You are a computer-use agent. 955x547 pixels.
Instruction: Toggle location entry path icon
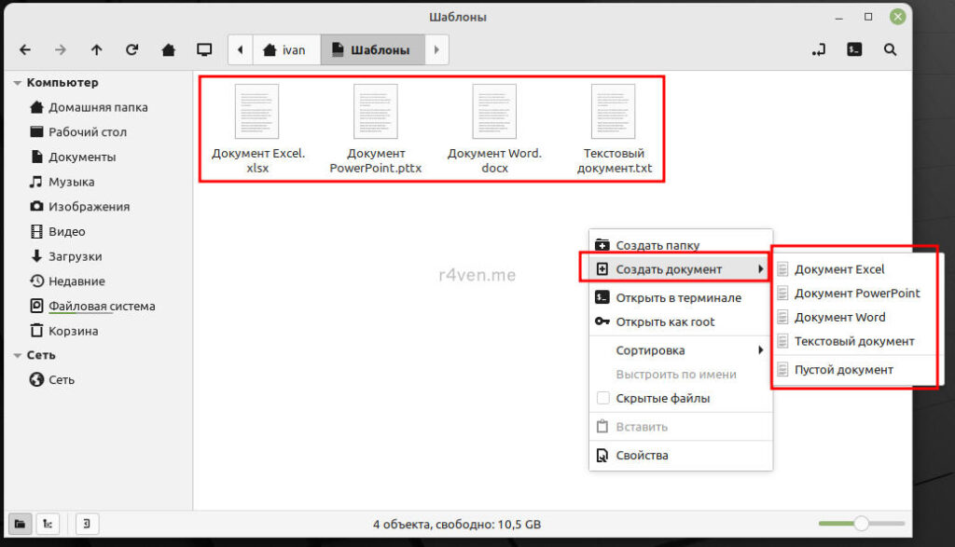(x=819, y=49)
